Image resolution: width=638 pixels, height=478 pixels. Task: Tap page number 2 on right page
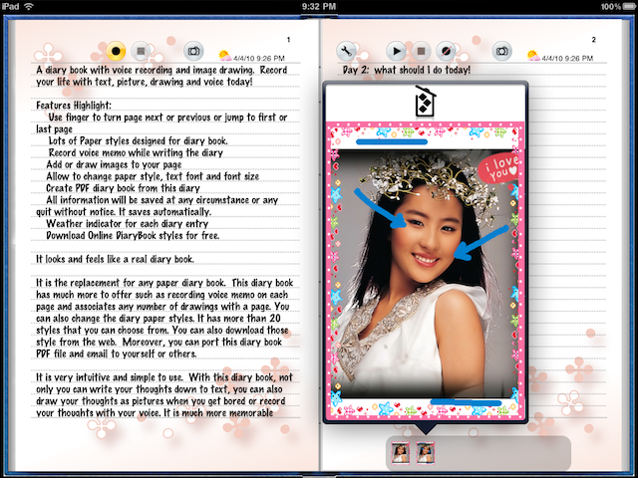pos(594,40)
